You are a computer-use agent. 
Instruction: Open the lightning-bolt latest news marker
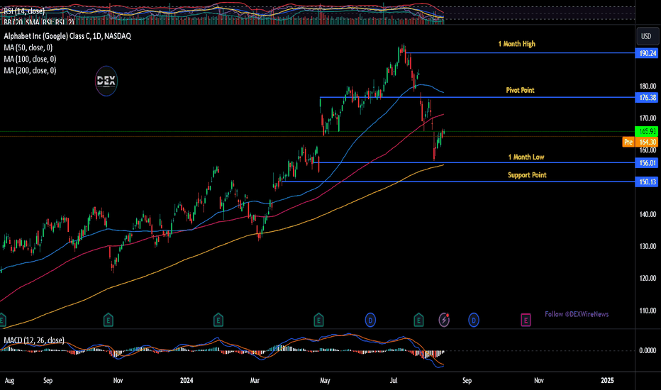tap(444, 320)
